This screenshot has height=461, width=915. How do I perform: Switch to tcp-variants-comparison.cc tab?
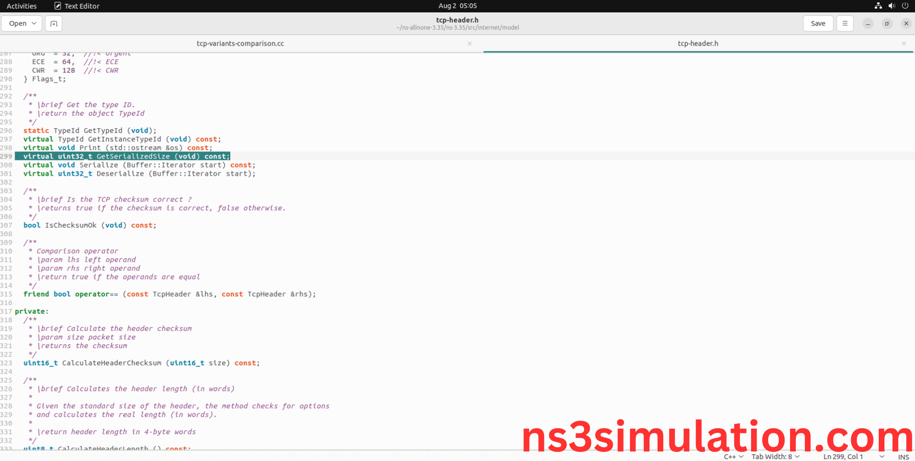[240, 43]
